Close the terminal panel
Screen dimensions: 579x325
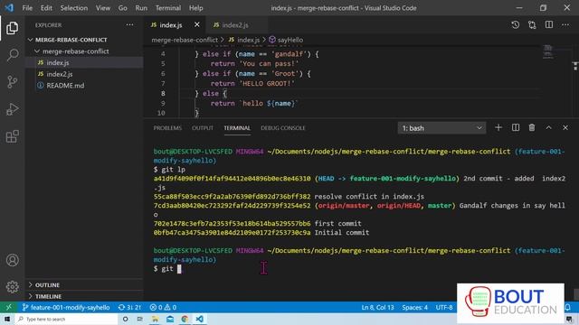click(565, 127)
